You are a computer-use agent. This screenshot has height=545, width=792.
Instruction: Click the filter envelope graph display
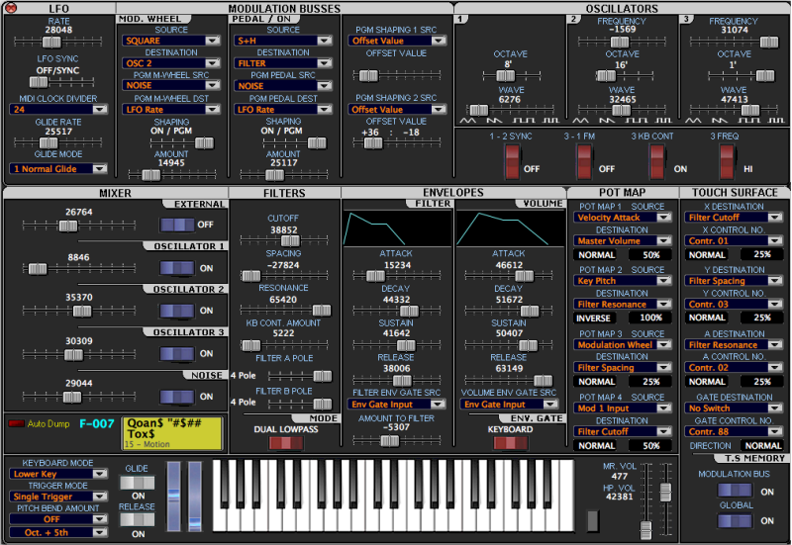pos(396,227)
